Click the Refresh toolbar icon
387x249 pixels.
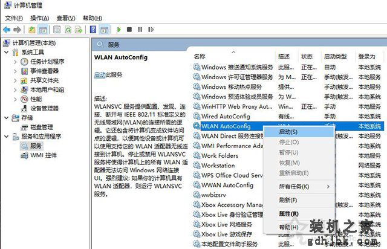click(68, 30)
